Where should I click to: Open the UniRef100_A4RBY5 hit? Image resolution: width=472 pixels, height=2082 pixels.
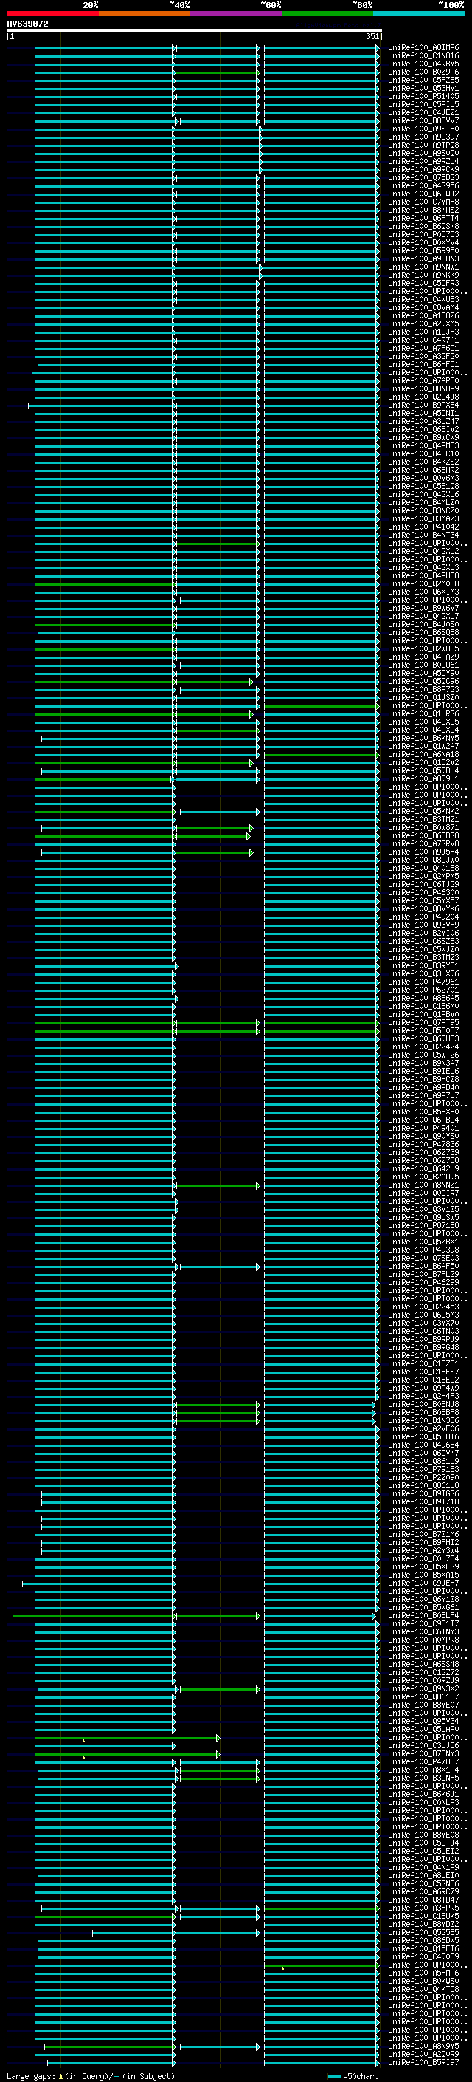pyautogui.click(x=423, y=64)
